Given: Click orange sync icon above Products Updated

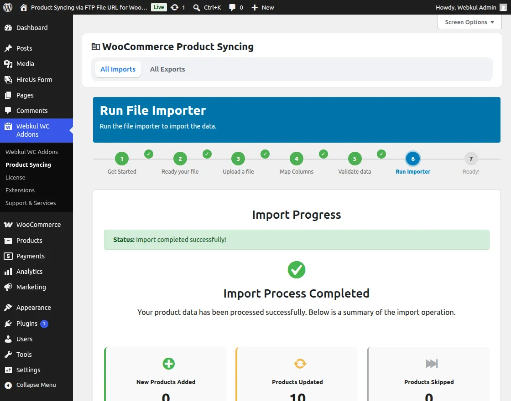Looking at the screenshot, I should coord(300,364).
